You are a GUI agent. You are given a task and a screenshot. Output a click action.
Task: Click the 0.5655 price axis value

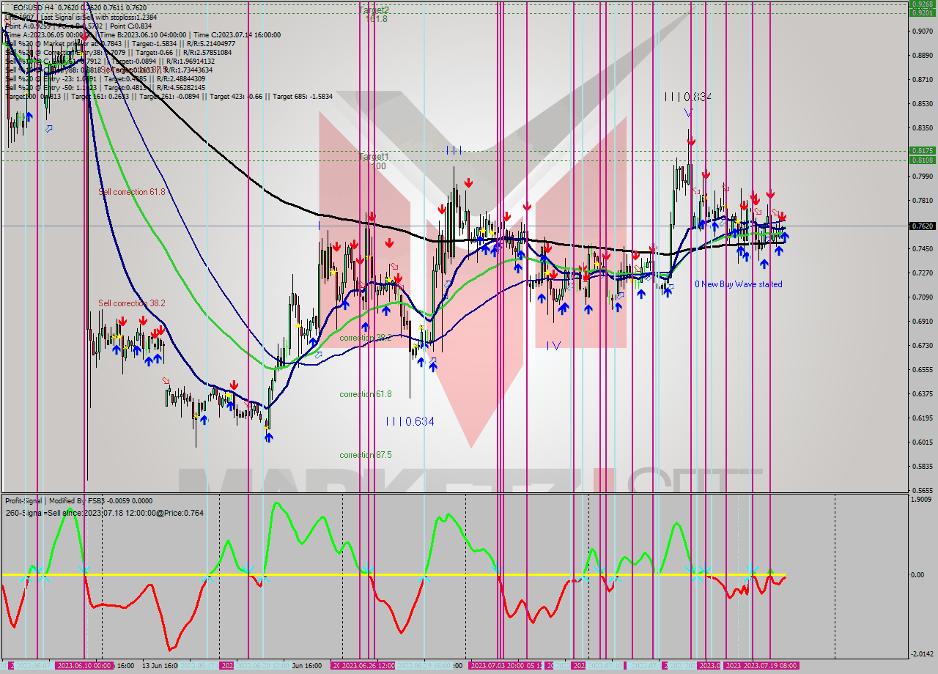coord(923,490)
